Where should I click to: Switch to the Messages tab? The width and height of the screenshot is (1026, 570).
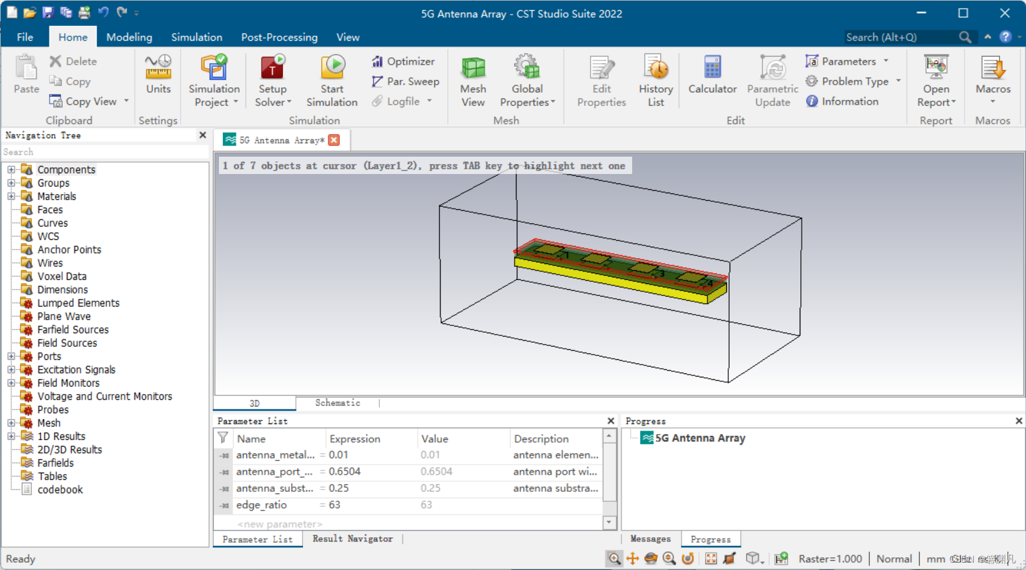point(650,539)
